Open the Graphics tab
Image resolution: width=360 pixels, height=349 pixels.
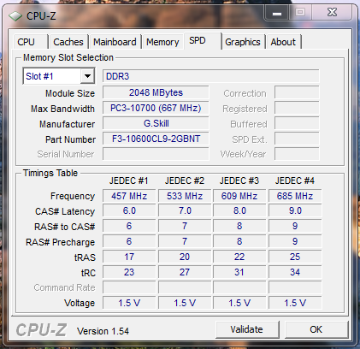(x=243, y=42)
